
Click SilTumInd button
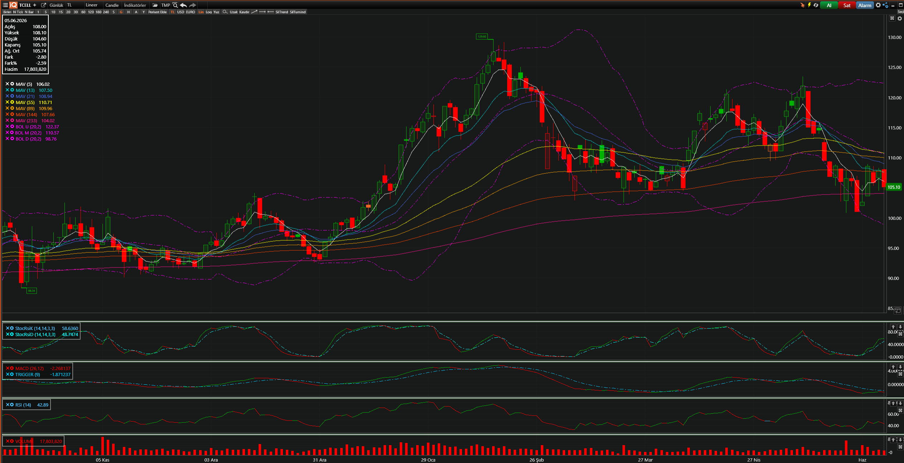click(298, 12)
